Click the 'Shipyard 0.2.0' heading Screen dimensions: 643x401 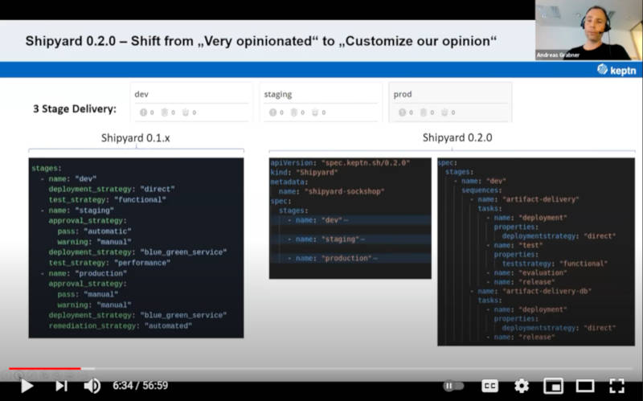[x=457, y=137]
